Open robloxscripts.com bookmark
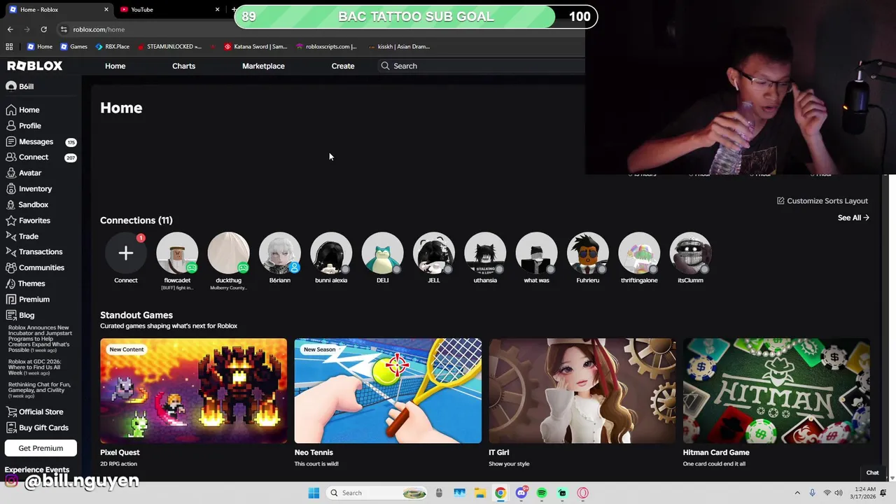The width and height of the screenshot is (896, 504). pos(326,47)
